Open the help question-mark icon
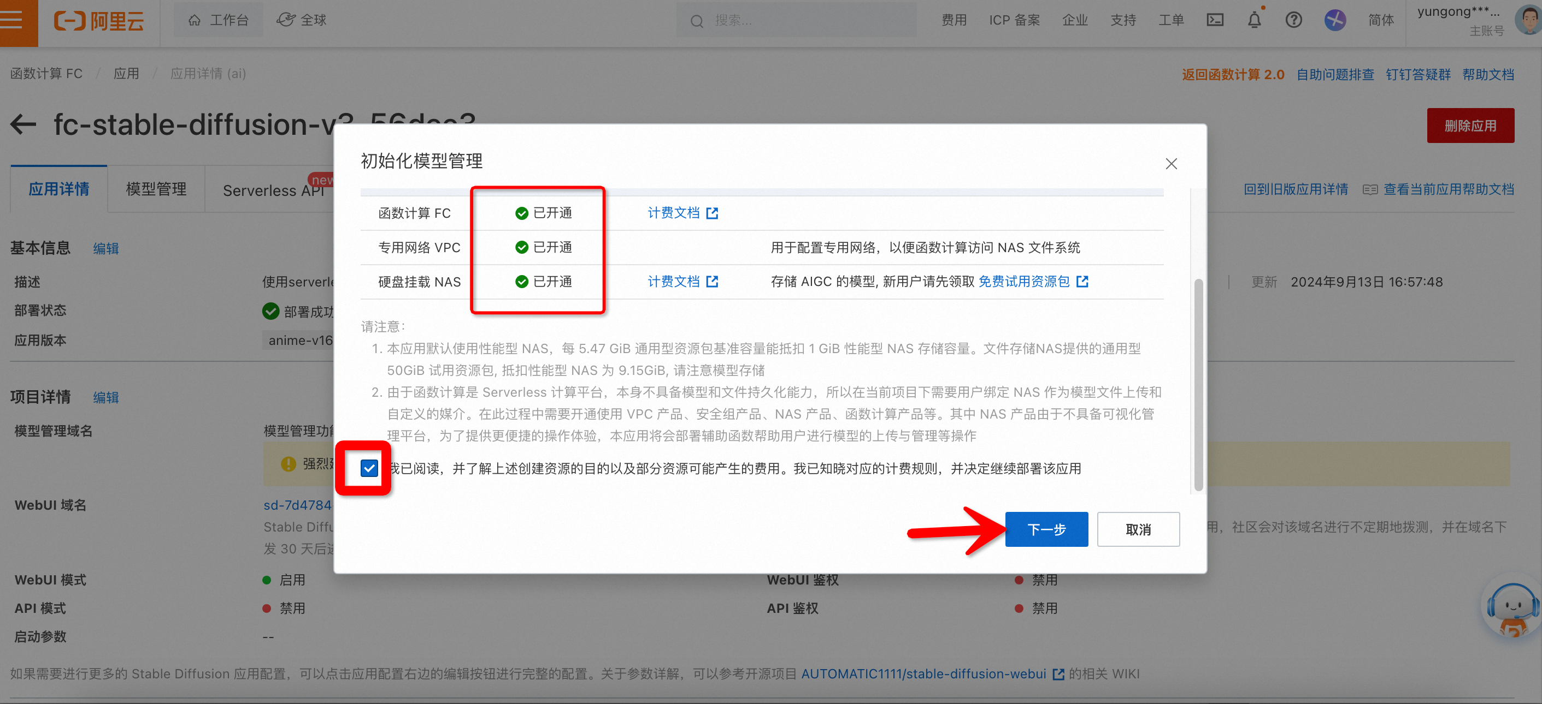This screenshot has width=1542, height=704. [1293, 20]
